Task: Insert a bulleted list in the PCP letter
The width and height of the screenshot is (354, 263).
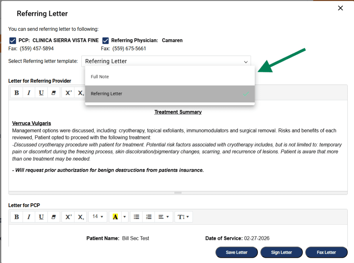Action: pos(137,217)
